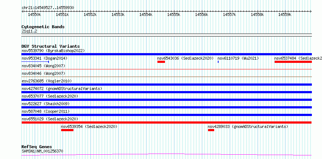
Task: Click the nsv4289033 (gnomADStructuralVariants) label
Action: pyautogui.click(x=248, y=126)
